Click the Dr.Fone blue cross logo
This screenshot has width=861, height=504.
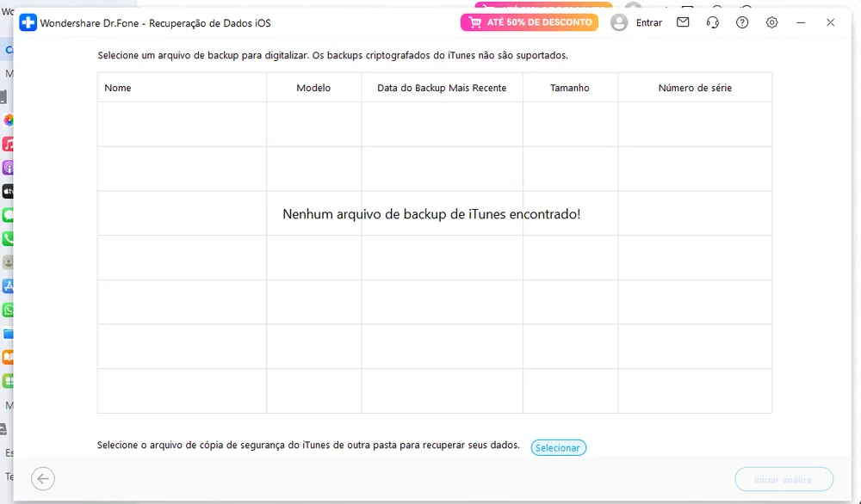pyautogui.click(x=28, y=23)
